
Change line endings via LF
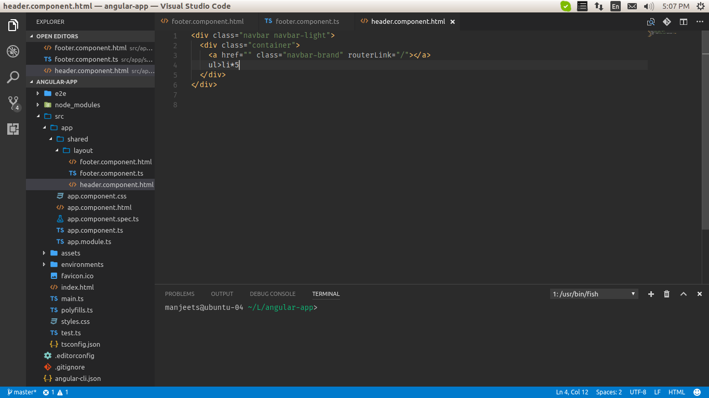(x=657, y=392)
